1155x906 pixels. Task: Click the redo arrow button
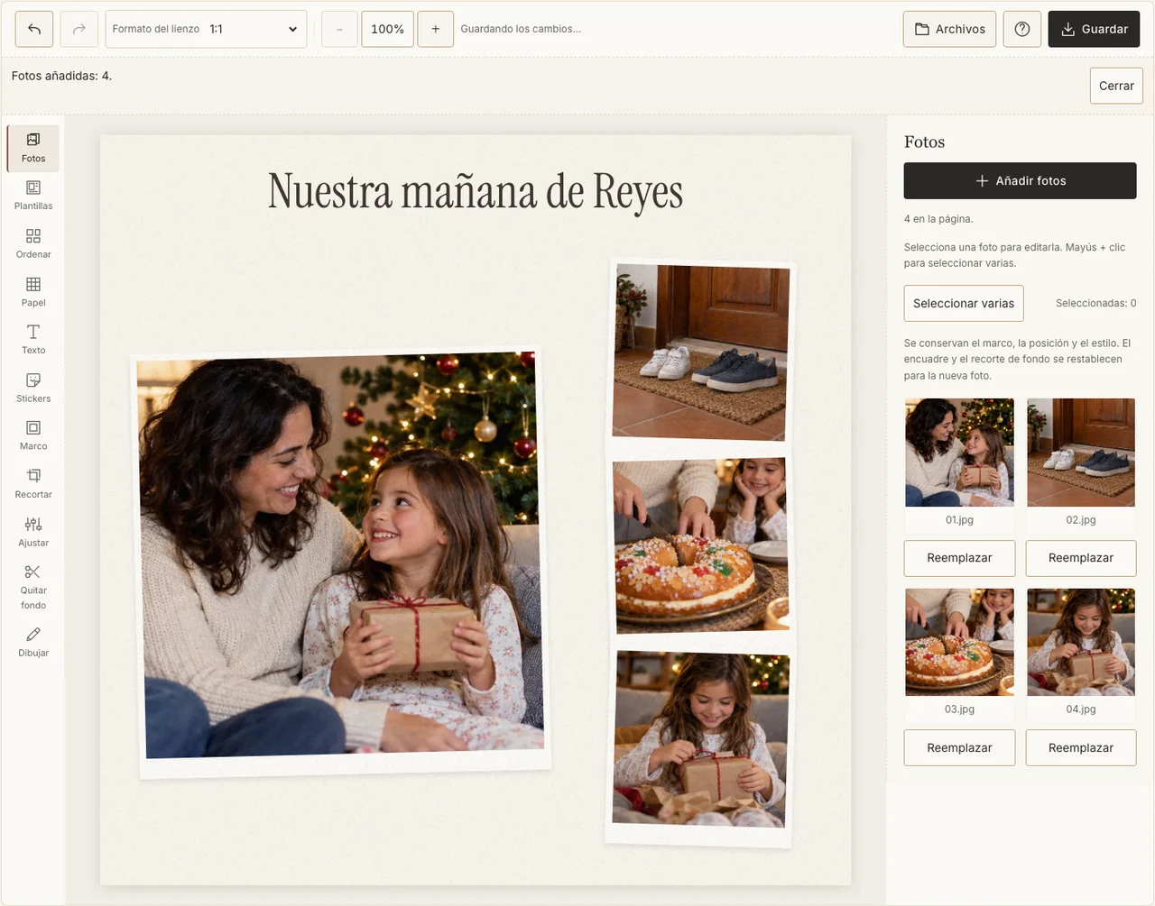[x=79, y=29]
